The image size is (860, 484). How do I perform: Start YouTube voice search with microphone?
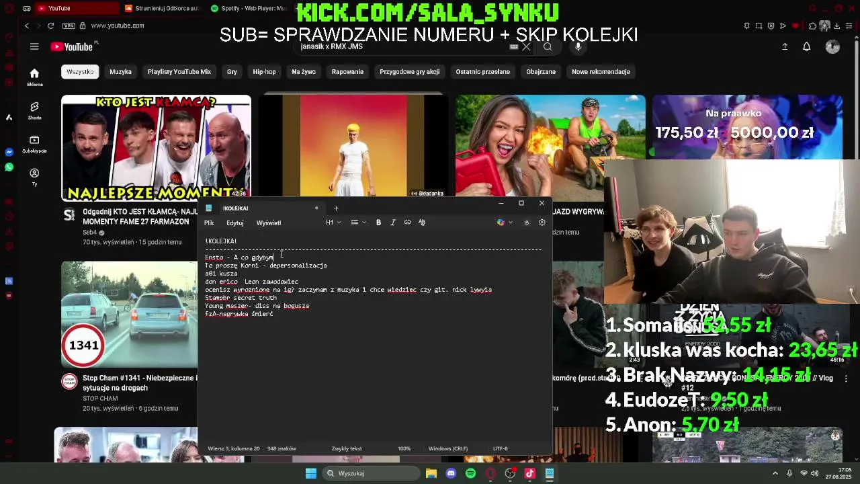578,46
